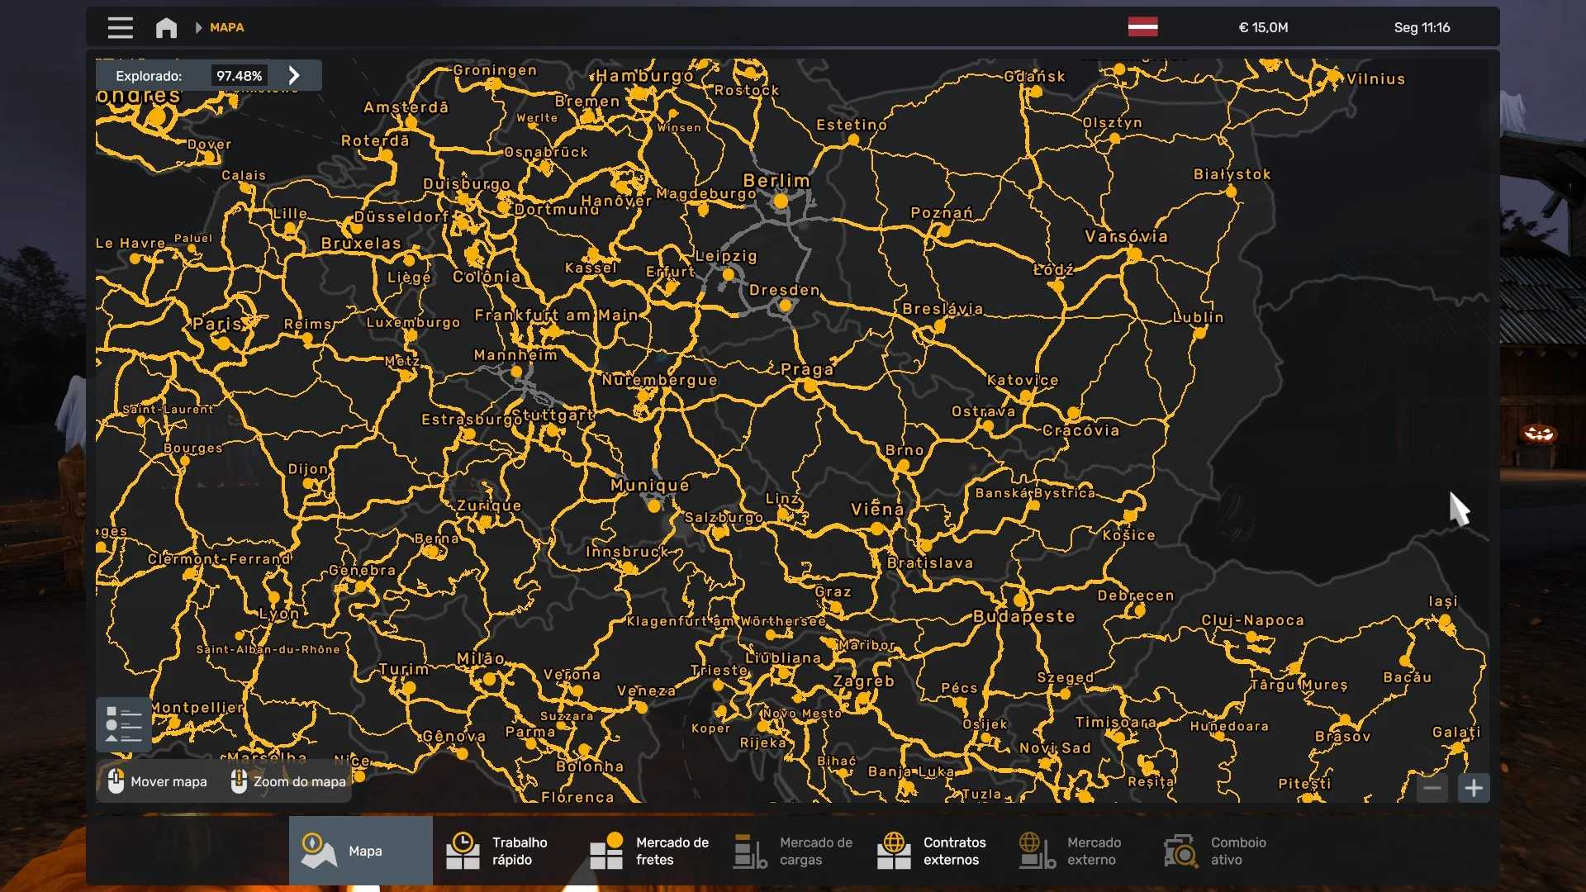Click the € 15,0M balance display
The width and height of the screenshot is (1586, 892).
[x=1263, y=27]
